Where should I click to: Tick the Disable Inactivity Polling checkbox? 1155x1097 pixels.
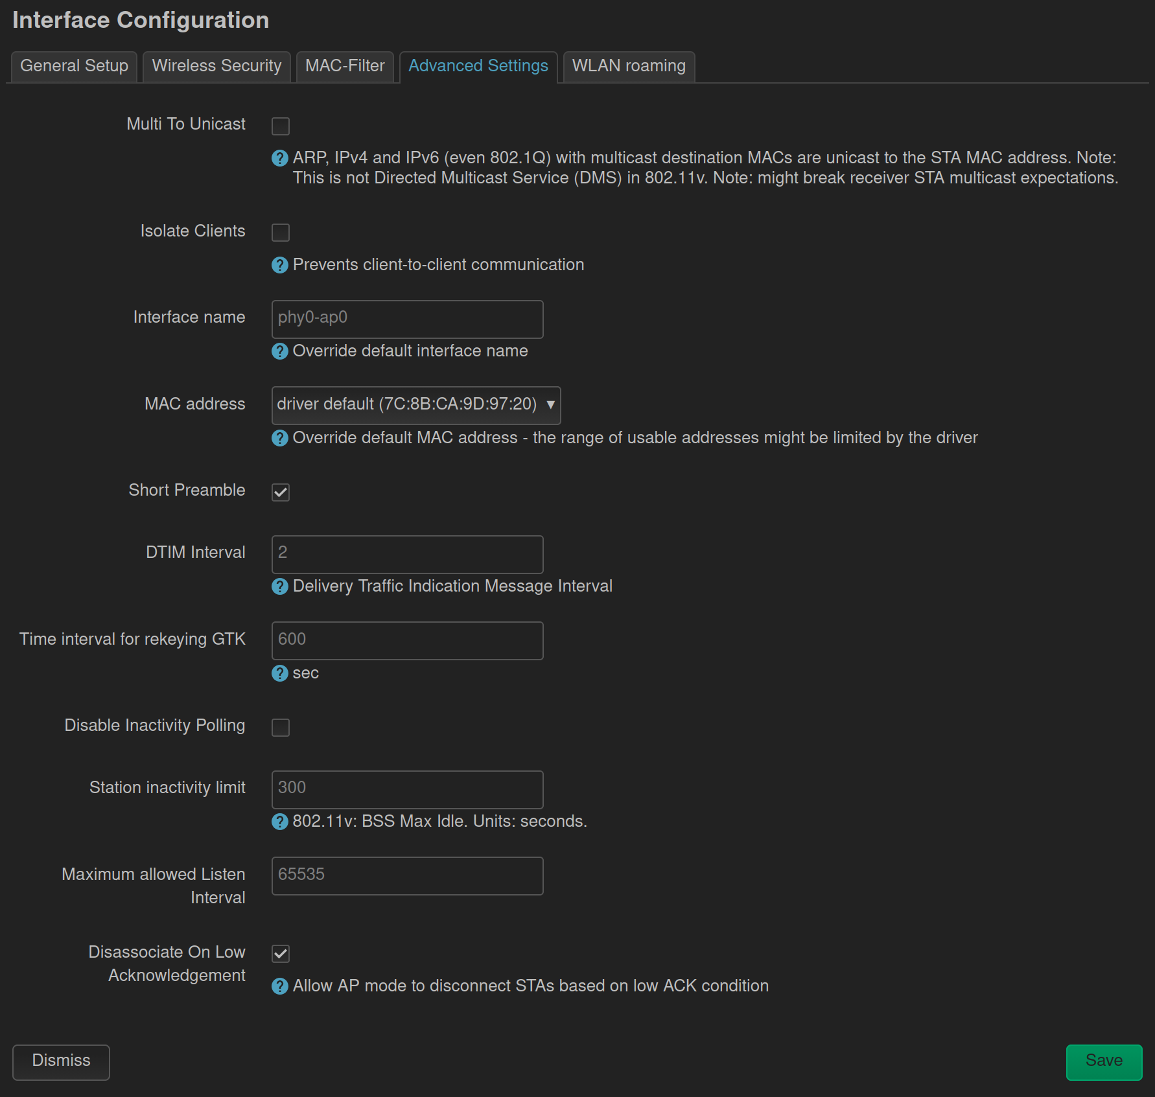pos(281,728)
